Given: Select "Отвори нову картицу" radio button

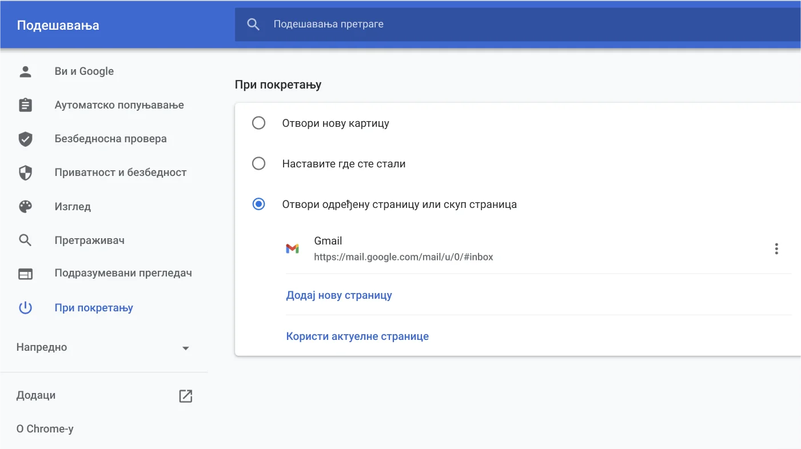Looking at the screenshot, I should tap(259, 122).
